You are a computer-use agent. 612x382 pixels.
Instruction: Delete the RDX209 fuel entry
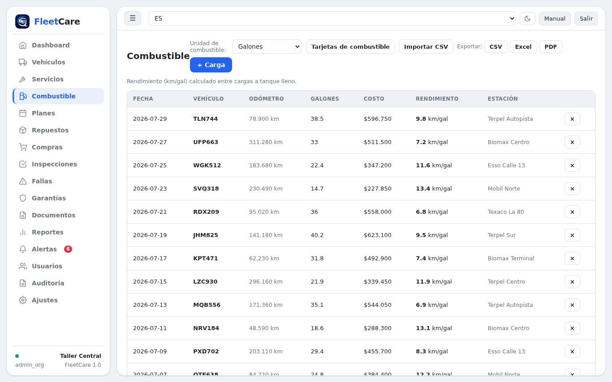tap(572, 212)
